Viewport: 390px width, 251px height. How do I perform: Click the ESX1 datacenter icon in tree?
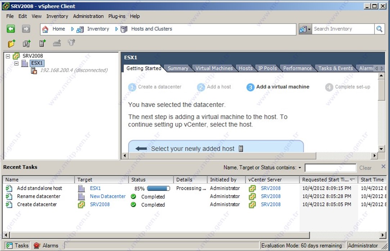click(x=24, y=63)
